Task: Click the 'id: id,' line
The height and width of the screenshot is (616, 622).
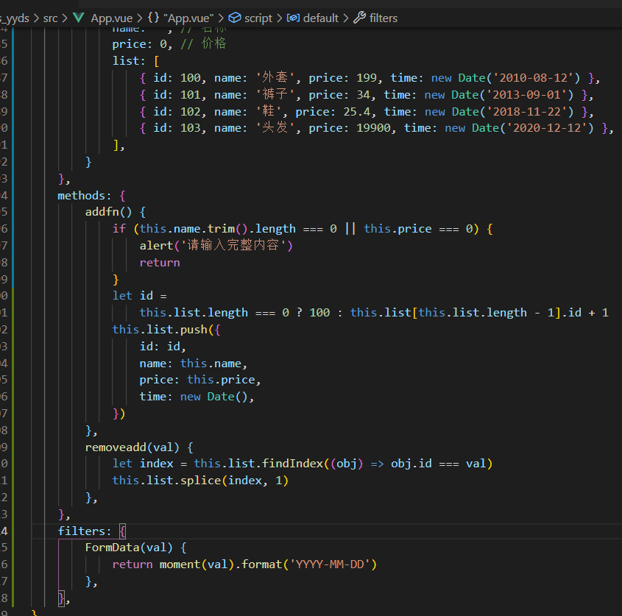Action: [163, 347]
